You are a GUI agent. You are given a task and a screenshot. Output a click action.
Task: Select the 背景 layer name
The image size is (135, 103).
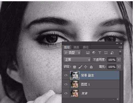[84, 93]
